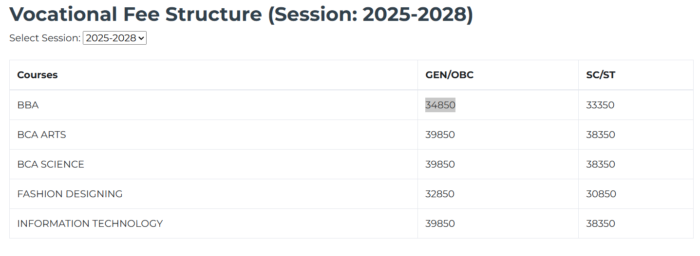Select the INFORMATION TECHNOLOGY course name
Screen dimensions: 700x256
click(90, 223)
